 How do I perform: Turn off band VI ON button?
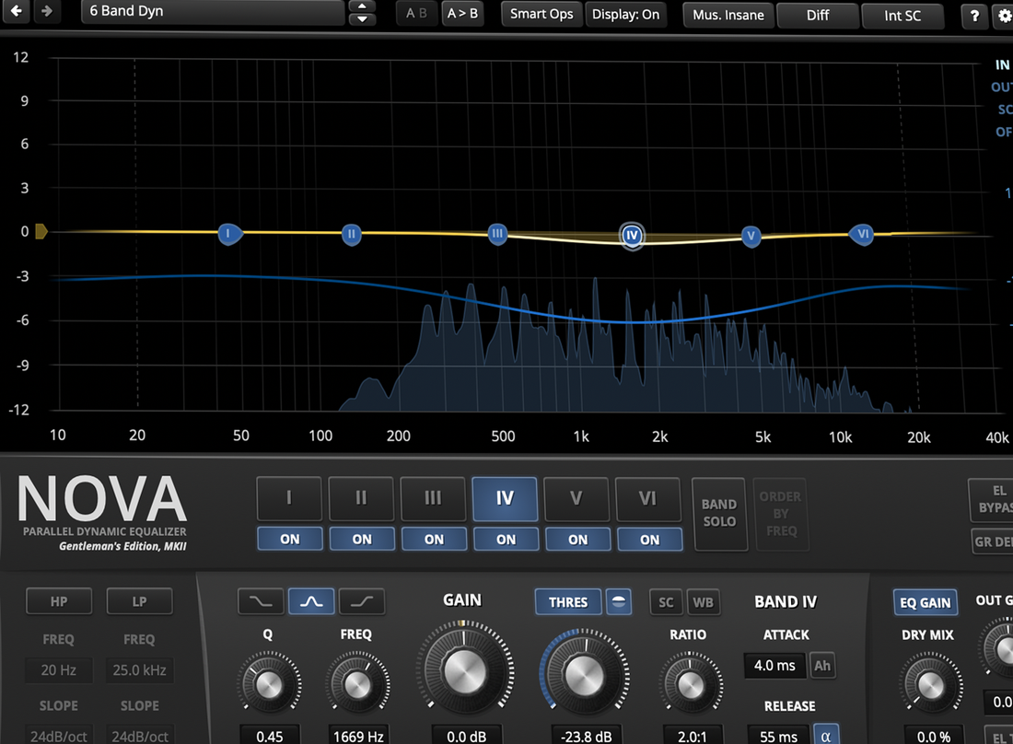(650, 540)
